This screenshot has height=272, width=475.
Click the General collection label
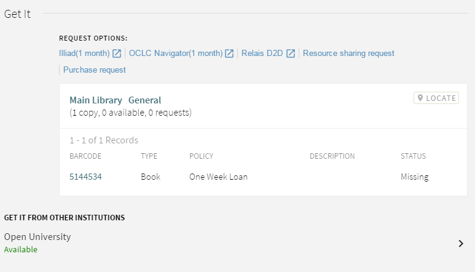[x=144, y=100]
